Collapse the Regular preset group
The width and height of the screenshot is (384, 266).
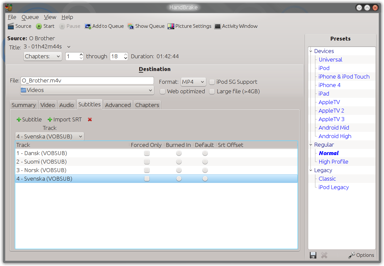pyautogui.click(x=311, y=145)
